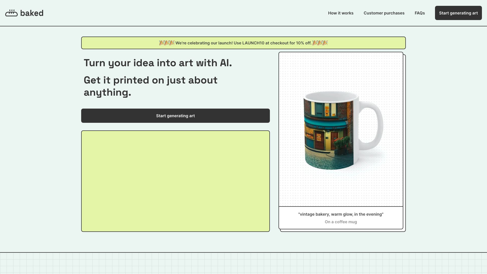Image resolution: width=487 pixels, height=274 pixels.
Task: Click the "Get it printed" heading
Action: [150, 86]
